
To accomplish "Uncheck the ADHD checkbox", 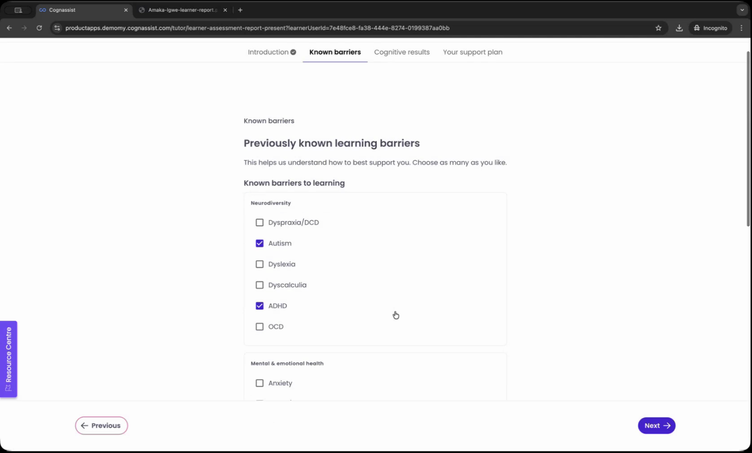I will (260, 305).
